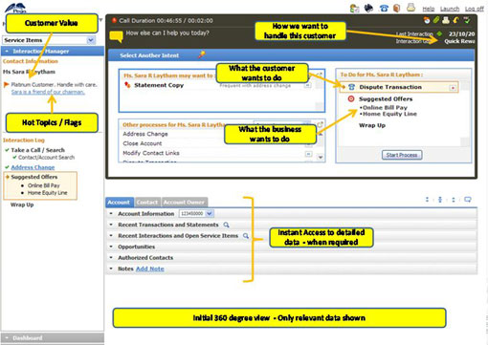Click the yellow speech bubble script icon
The image size is (488, 345).
(x=116, y=36)
